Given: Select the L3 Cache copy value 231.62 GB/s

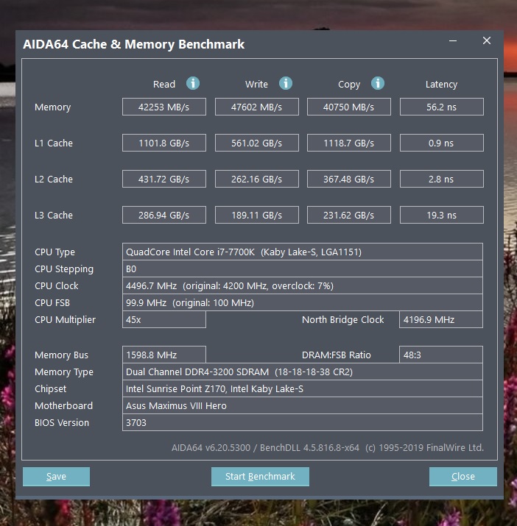Looking at the screenshot, I should tap(348, 215).
